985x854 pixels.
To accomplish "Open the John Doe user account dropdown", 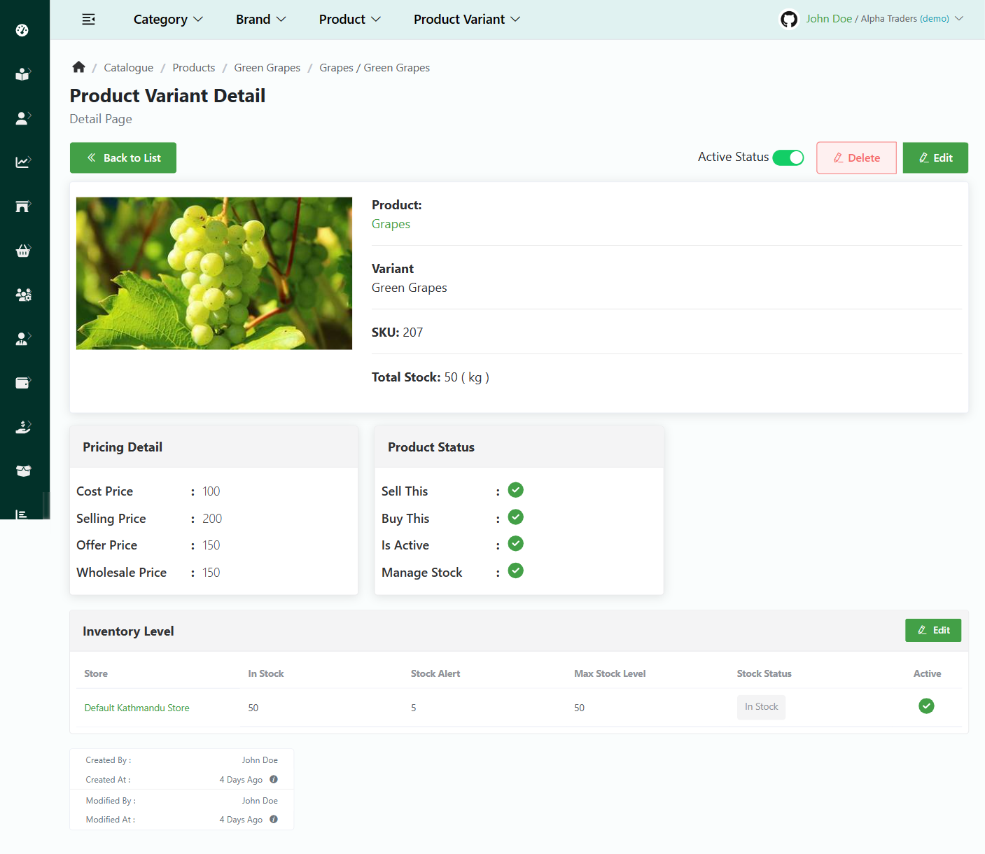I will 872,19.
